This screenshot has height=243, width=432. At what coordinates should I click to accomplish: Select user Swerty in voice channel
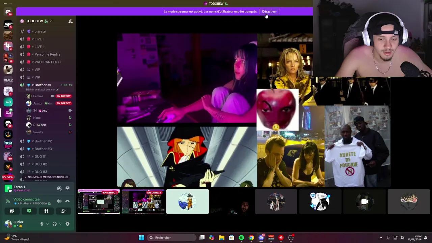point(49,132)
